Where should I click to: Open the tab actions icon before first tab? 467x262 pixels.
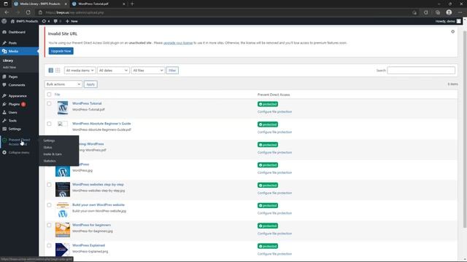(x=5, y=4)
